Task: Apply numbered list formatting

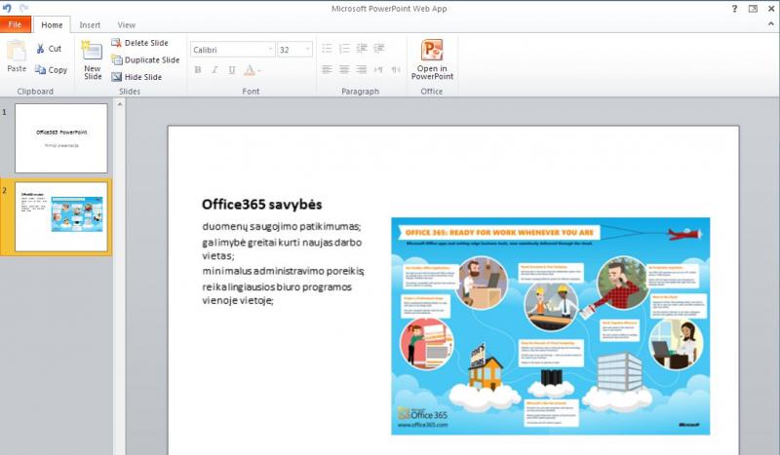Action: click(344, 49)
